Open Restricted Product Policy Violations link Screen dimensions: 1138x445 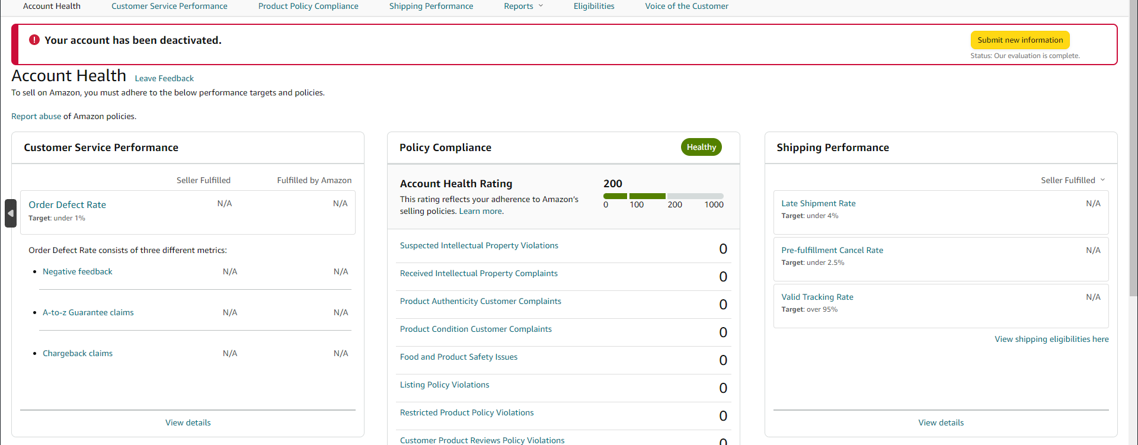coord(467,412)
